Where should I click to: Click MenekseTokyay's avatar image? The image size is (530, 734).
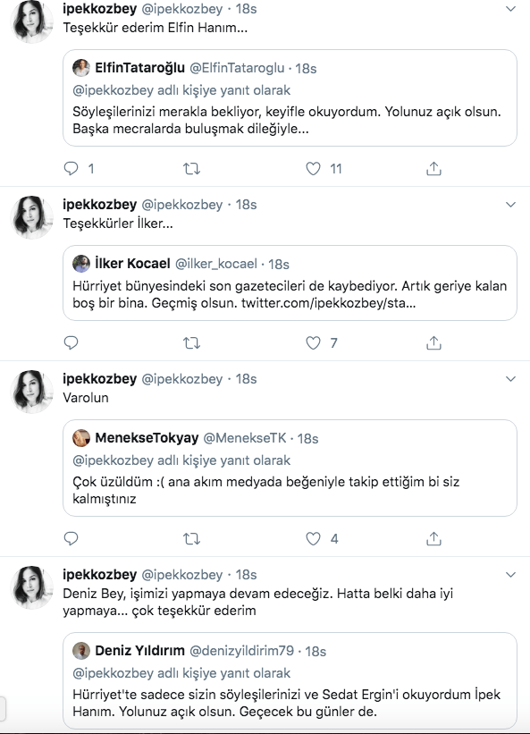pyautogui.click(x=80, y=440)
